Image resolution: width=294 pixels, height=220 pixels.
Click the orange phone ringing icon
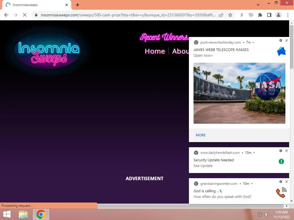[x=281, y=193]
